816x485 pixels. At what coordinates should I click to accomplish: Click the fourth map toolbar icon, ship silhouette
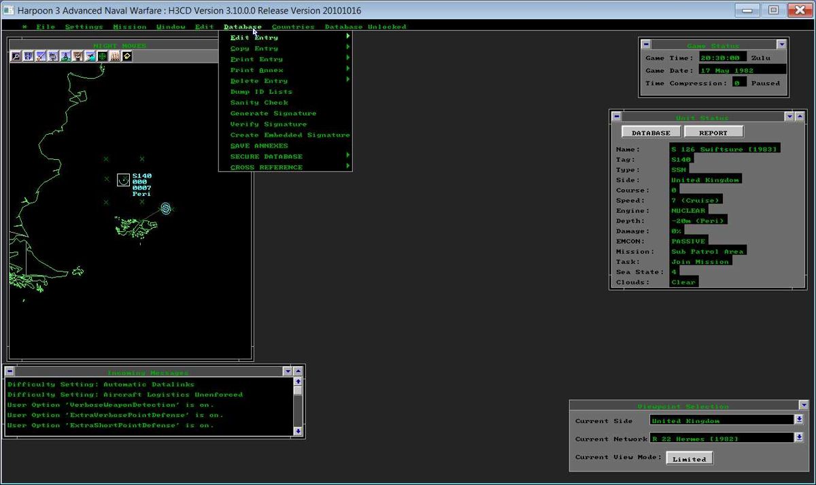pyautogui.click(x=53, y=56)
